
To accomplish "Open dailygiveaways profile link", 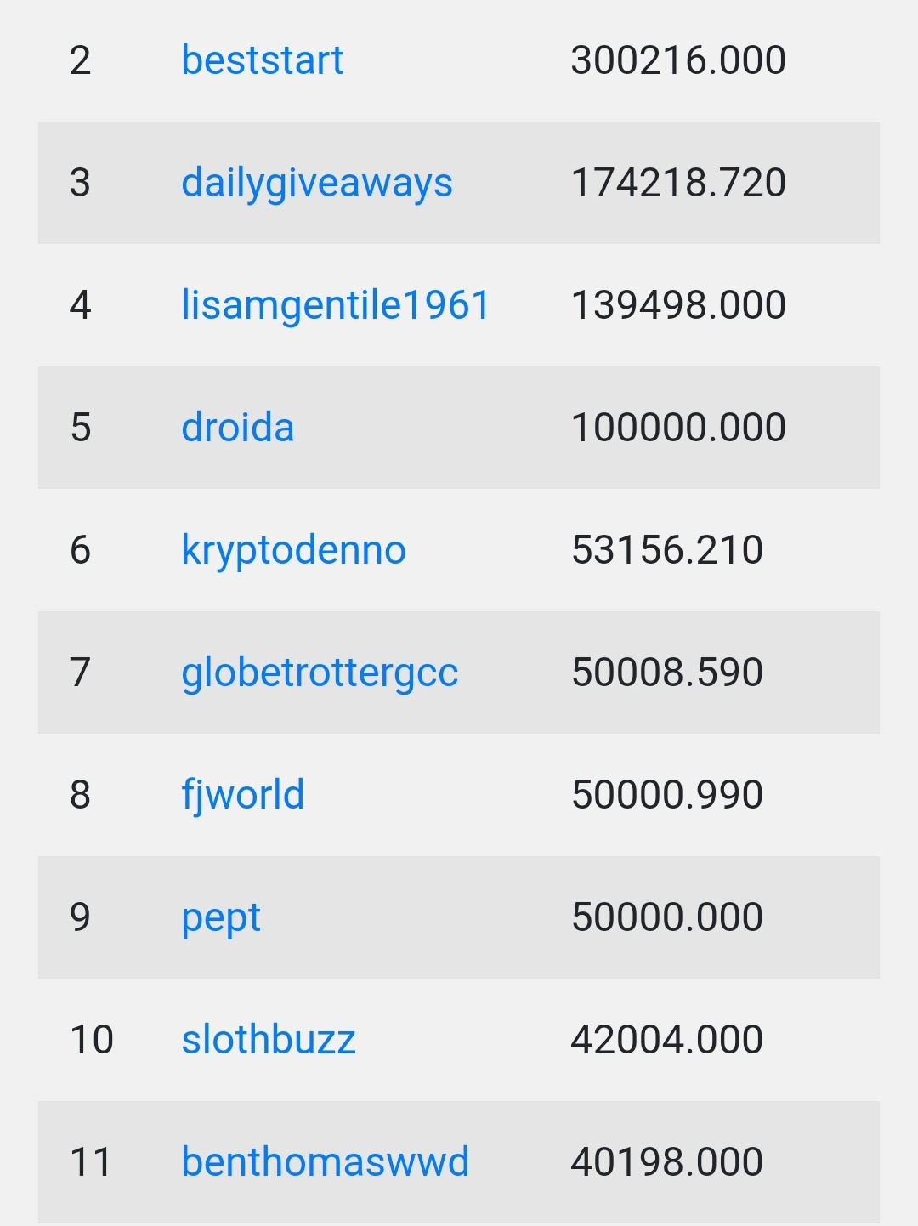I will pos(317,184).
